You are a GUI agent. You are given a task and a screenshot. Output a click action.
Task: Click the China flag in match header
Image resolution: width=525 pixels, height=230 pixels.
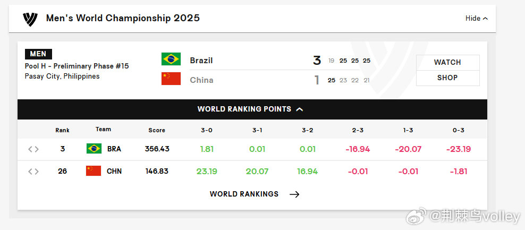pos(171,79)
